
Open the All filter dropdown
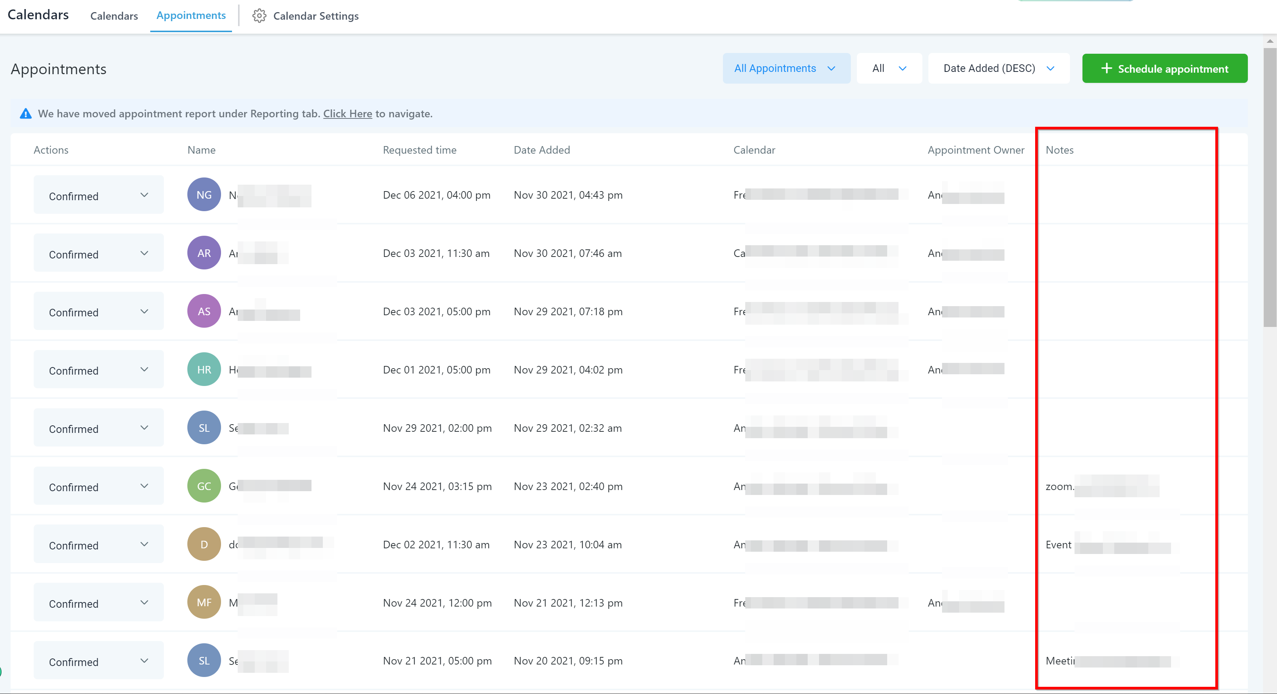pyautogui.click(x=889, y=68)
